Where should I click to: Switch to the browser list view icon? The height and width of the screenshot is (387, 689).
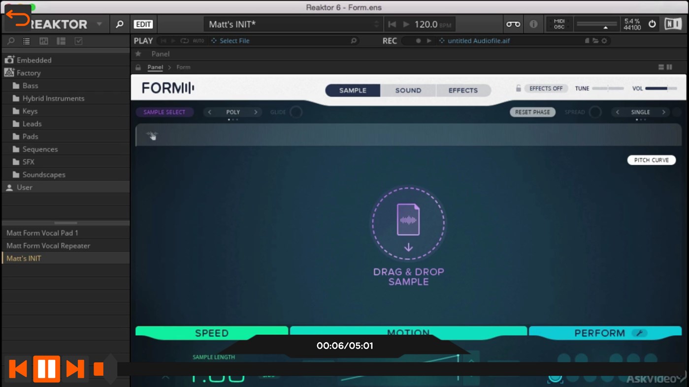(27, 41)
